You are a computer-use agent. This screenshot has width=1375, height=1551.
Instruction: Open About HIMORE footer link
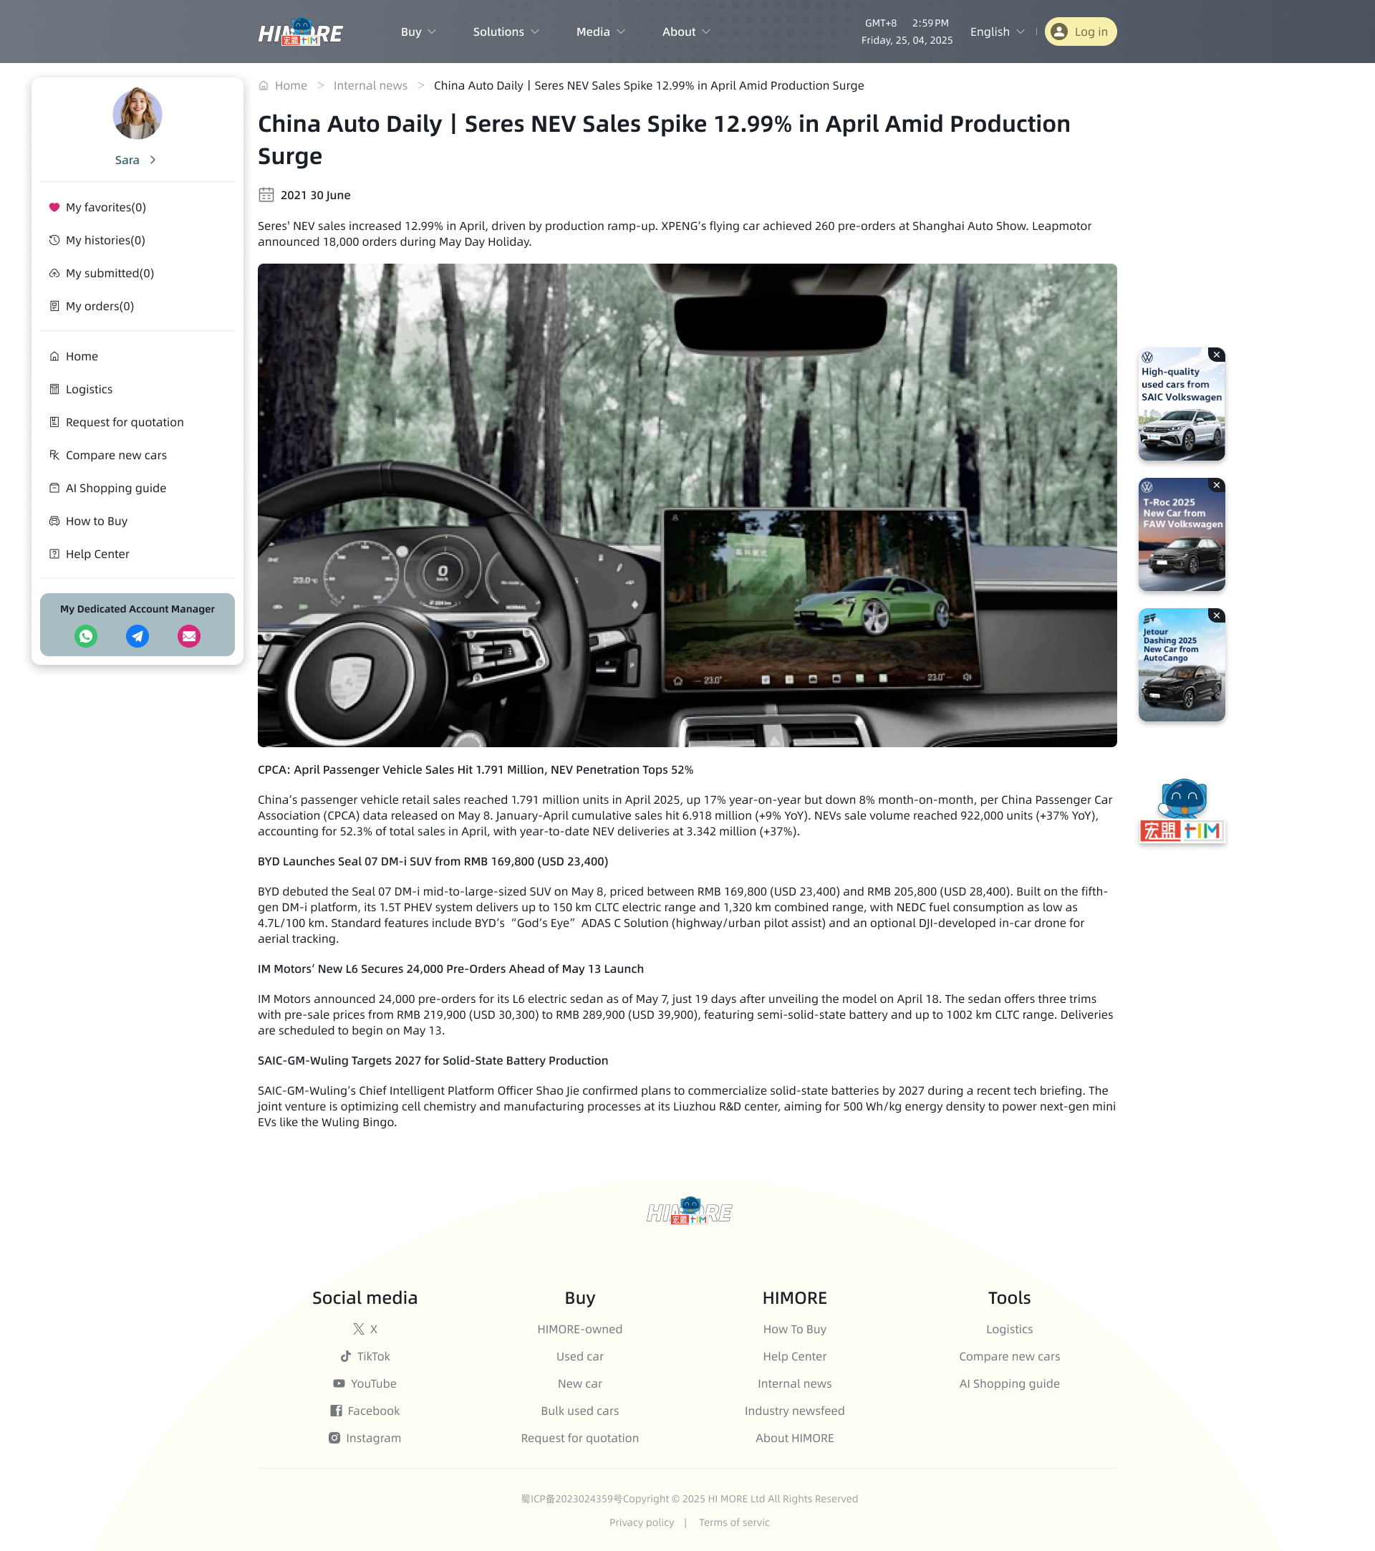pos(794,1438)
